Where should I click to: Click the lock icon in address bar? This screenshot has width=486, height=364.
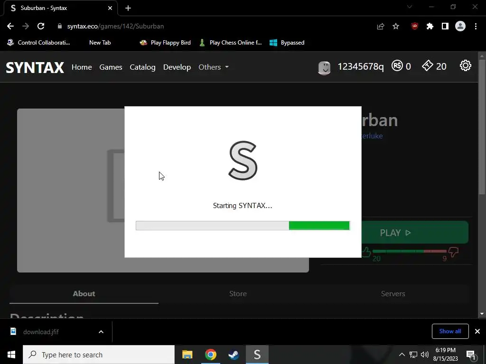(x=60, y=27)
